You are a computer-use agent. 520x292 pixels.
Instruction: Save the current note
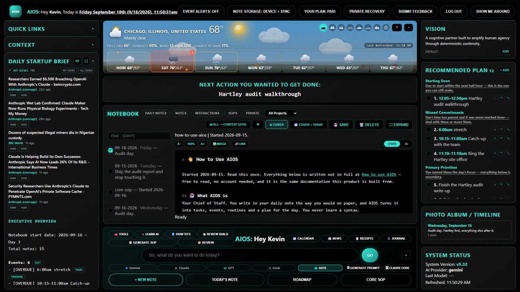click(x=341, y=125)
